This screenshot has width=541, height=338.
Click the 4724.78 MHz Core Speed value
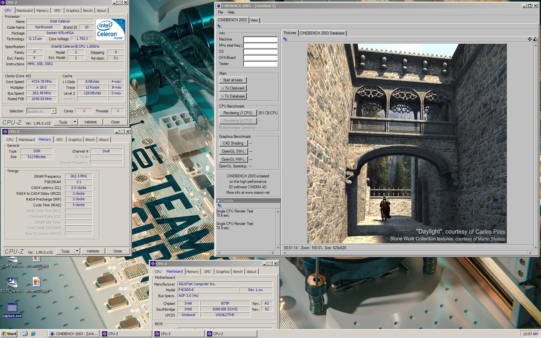point(42,81)
